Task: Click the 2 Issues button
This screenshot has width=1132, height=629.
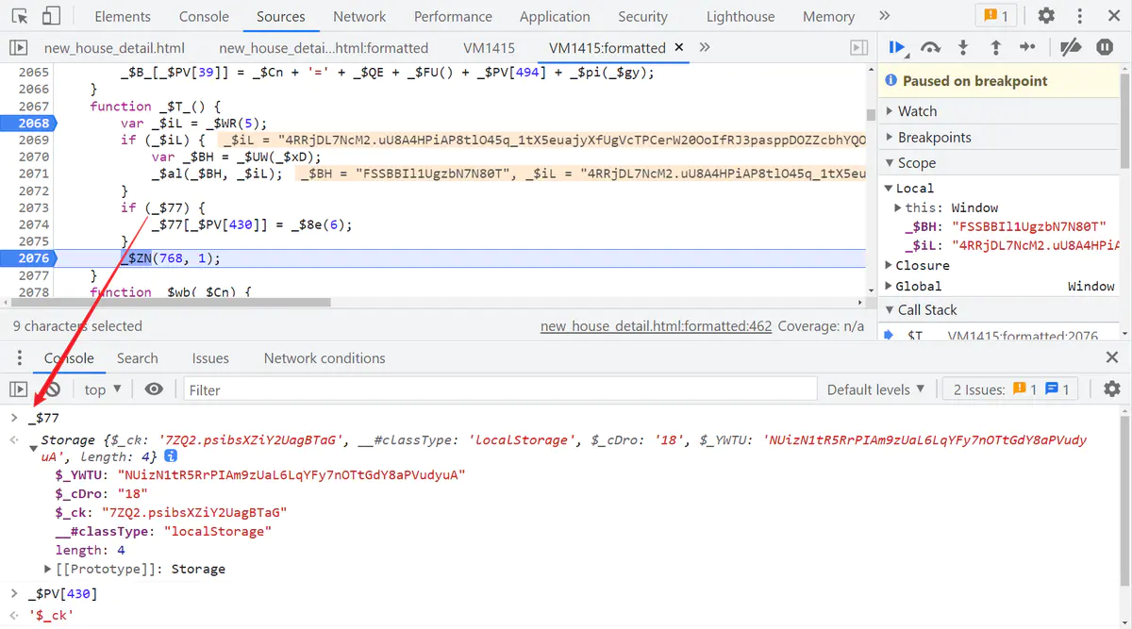Action: coord(1011,389)
